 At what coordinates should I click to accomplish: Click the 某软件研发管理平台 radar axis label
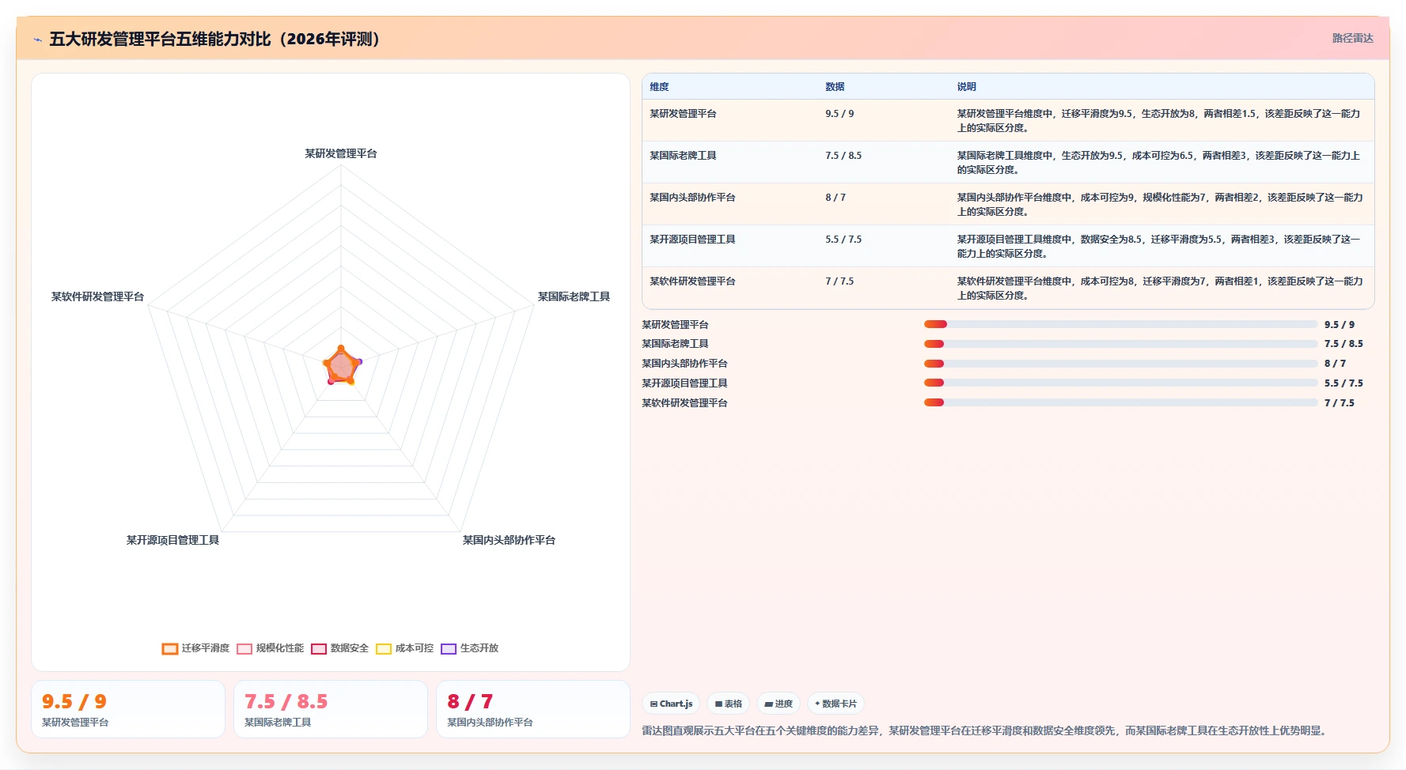[x=97, y=296]
